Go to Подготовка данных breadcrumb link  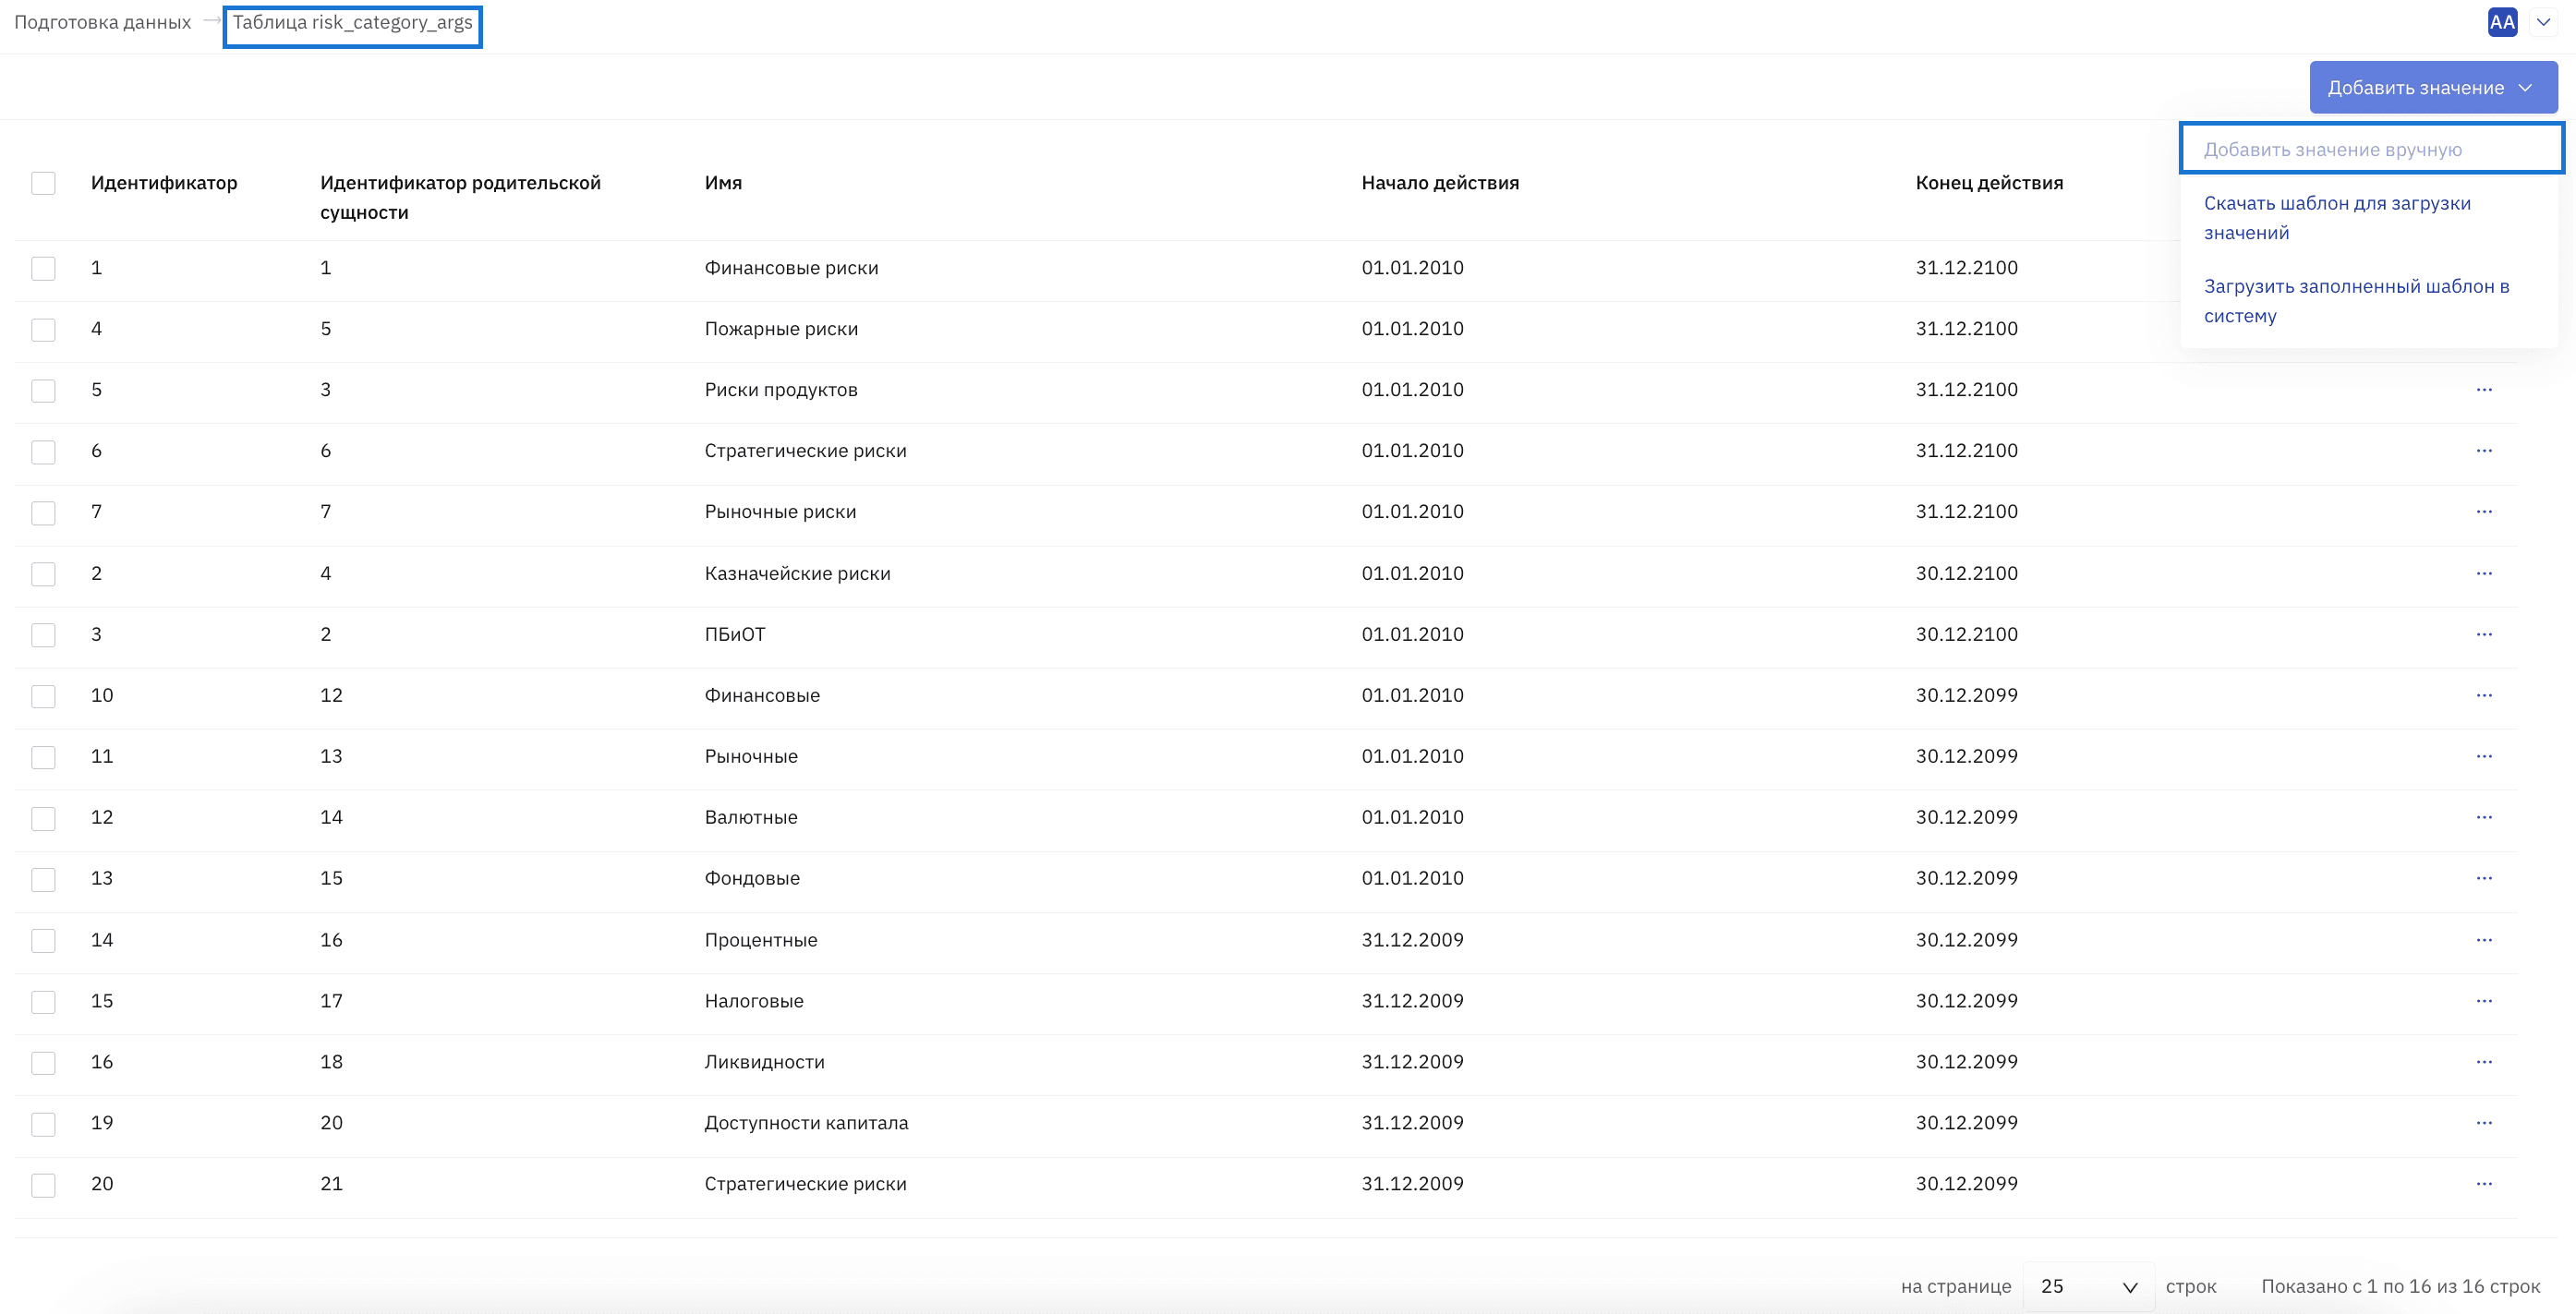[x=102, y=22]
